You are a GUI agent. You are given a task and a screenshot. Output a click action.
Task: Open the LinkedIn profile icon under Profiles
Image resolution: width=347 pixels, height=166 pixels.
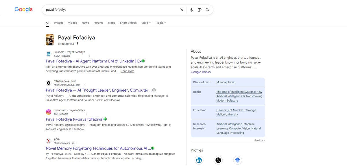(x=199, y=160)
